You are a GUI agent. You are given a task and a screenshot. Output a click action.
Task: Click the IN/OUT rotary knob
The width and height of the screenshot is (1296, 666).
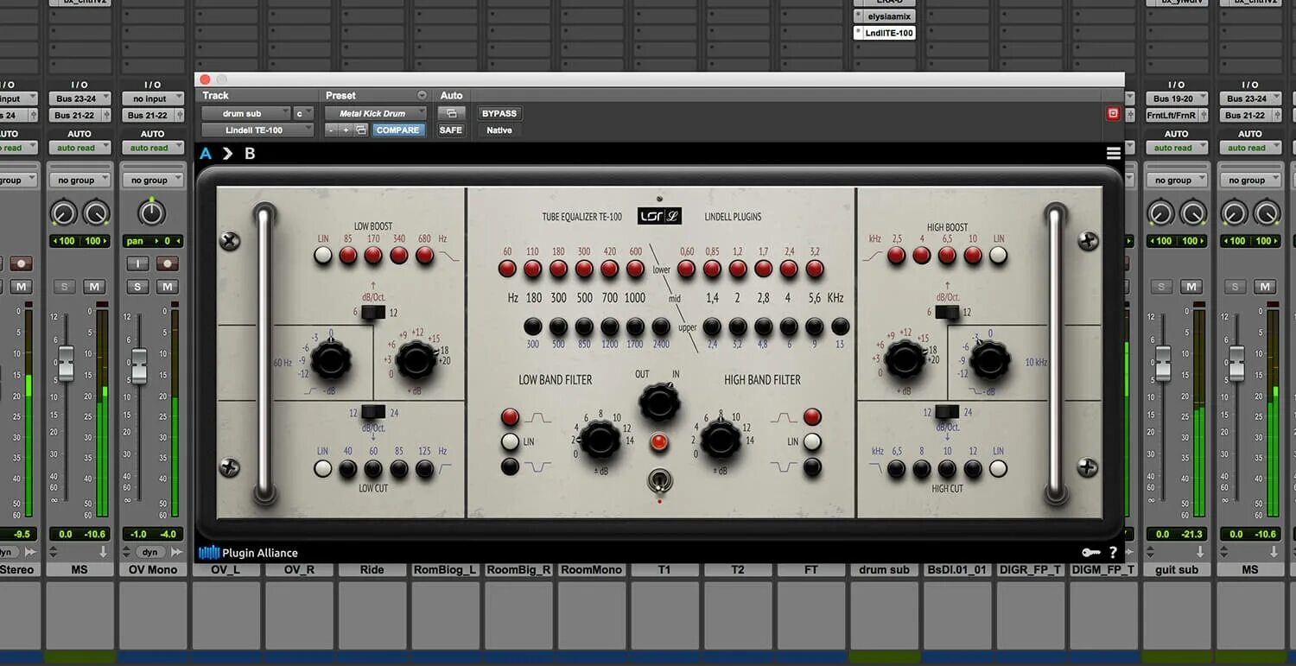point(659,403)
